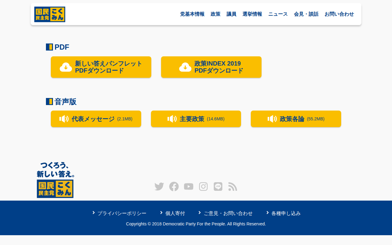Click the Copyrights 2018 footer text
Screen dimensions: 392x245
[x=196, y=224]
